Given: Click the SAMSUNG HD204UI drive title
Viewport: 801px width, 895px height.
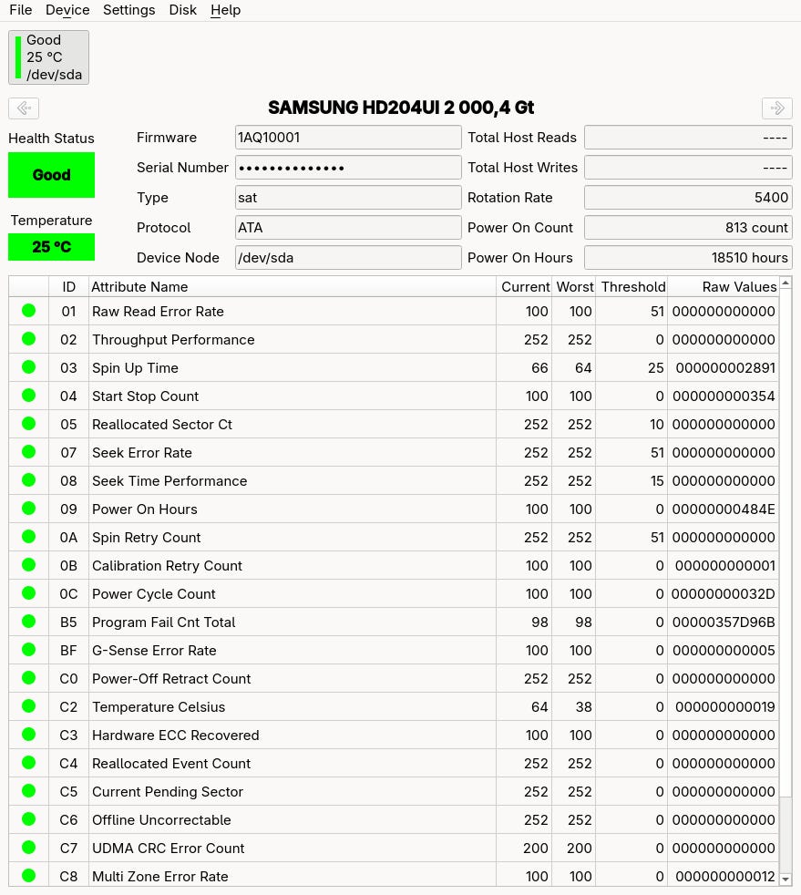Looking at the screenshot, I should (x=401, y=108).
